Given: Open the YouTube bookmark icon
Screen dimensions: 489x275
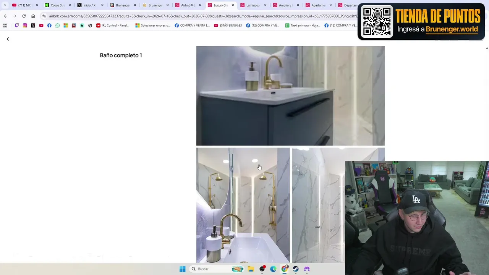Looking at the screenshot, I should [41, 26].
